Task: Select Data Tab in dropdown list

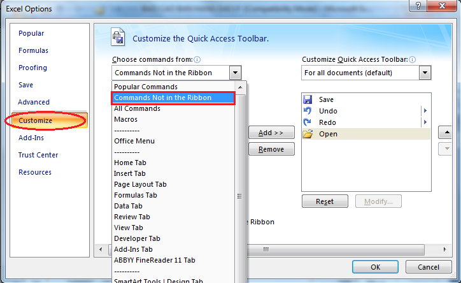Action: pyautogui.click(x=173, y=206)
